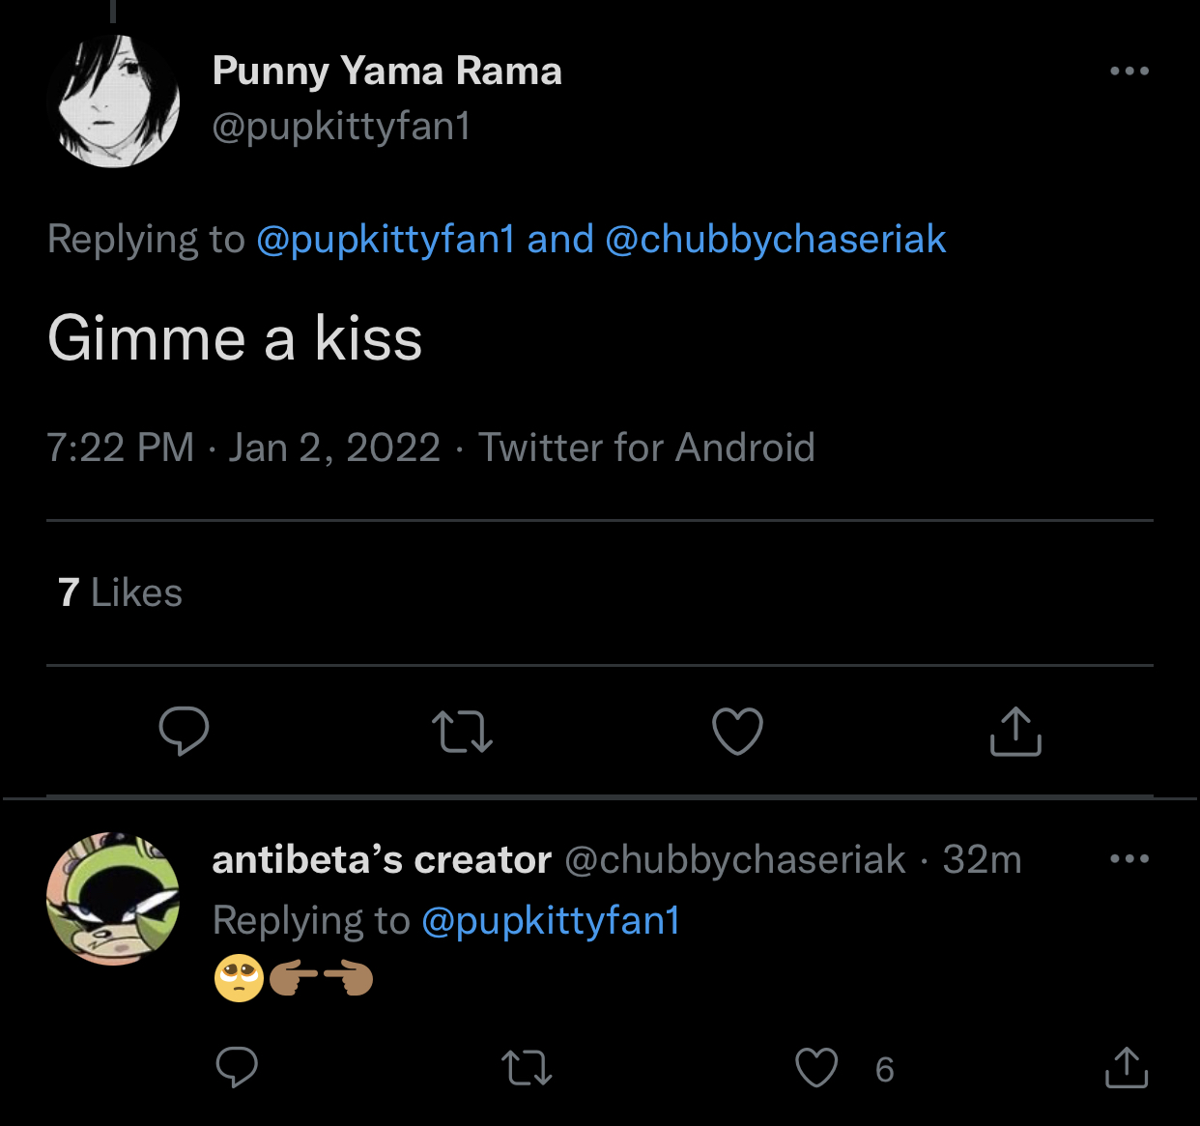Screen dimensions: 1200x1126
Task: Open the Punny Yama Rama display name
Action: [386, 72]
